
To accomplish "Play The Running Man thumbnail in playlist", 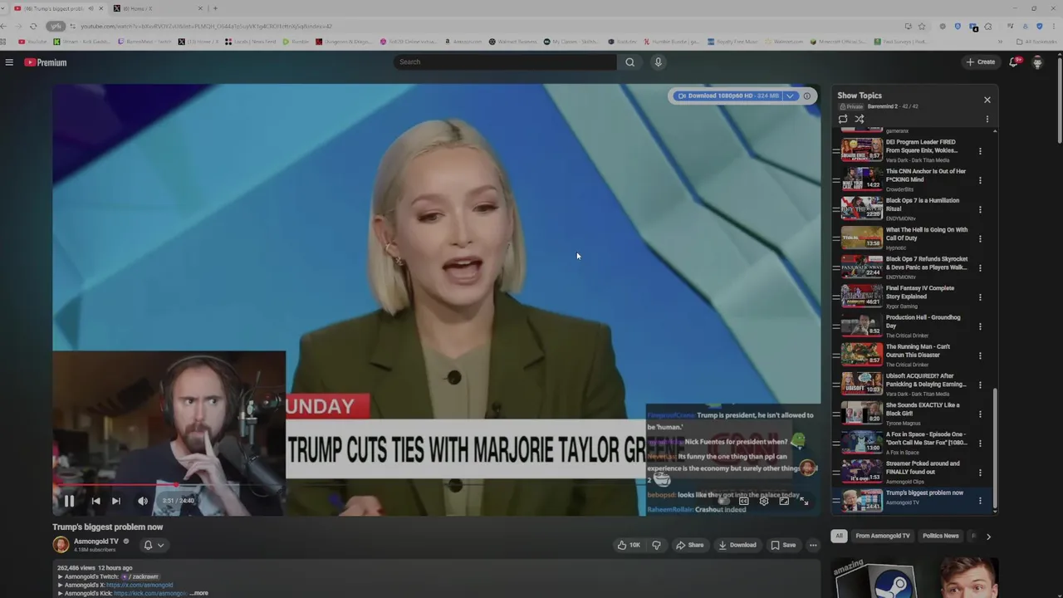I will [x=862, y=355].
